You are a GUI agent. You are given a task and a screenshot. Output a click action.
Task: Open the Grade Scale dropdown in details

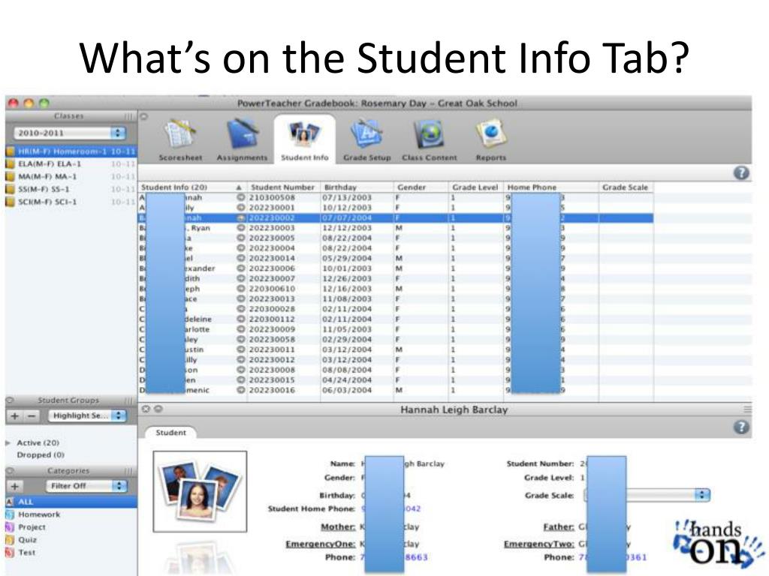[x=647, y=495]
